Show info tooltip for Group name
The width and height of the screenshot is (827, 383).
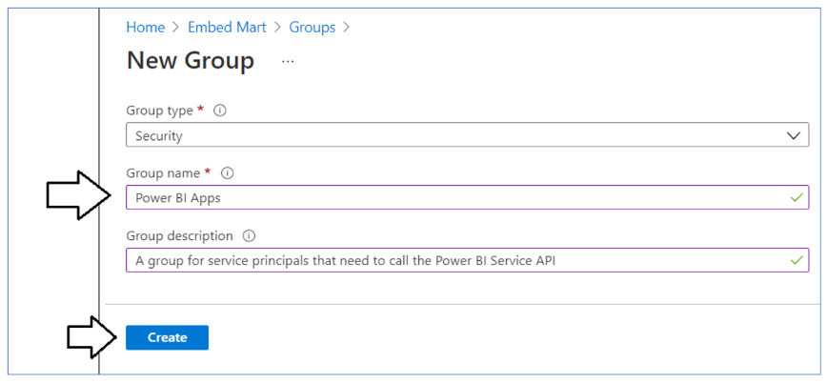(x=228, y=173)
